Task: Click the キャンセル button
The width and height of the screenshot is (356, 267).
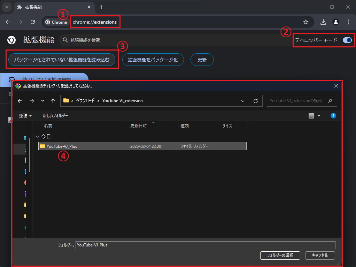Action: [320, 255]
